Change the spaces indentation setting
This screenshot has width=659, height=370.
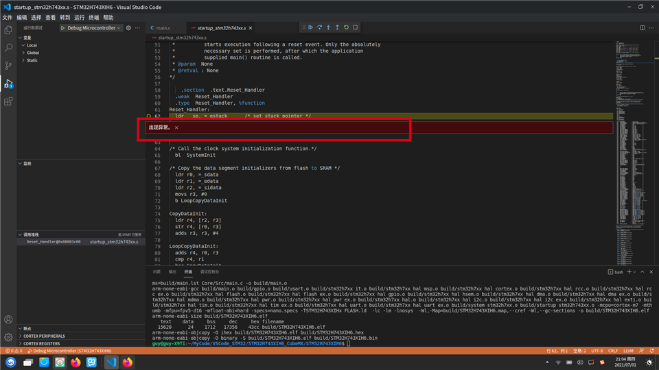coord(579,351)
